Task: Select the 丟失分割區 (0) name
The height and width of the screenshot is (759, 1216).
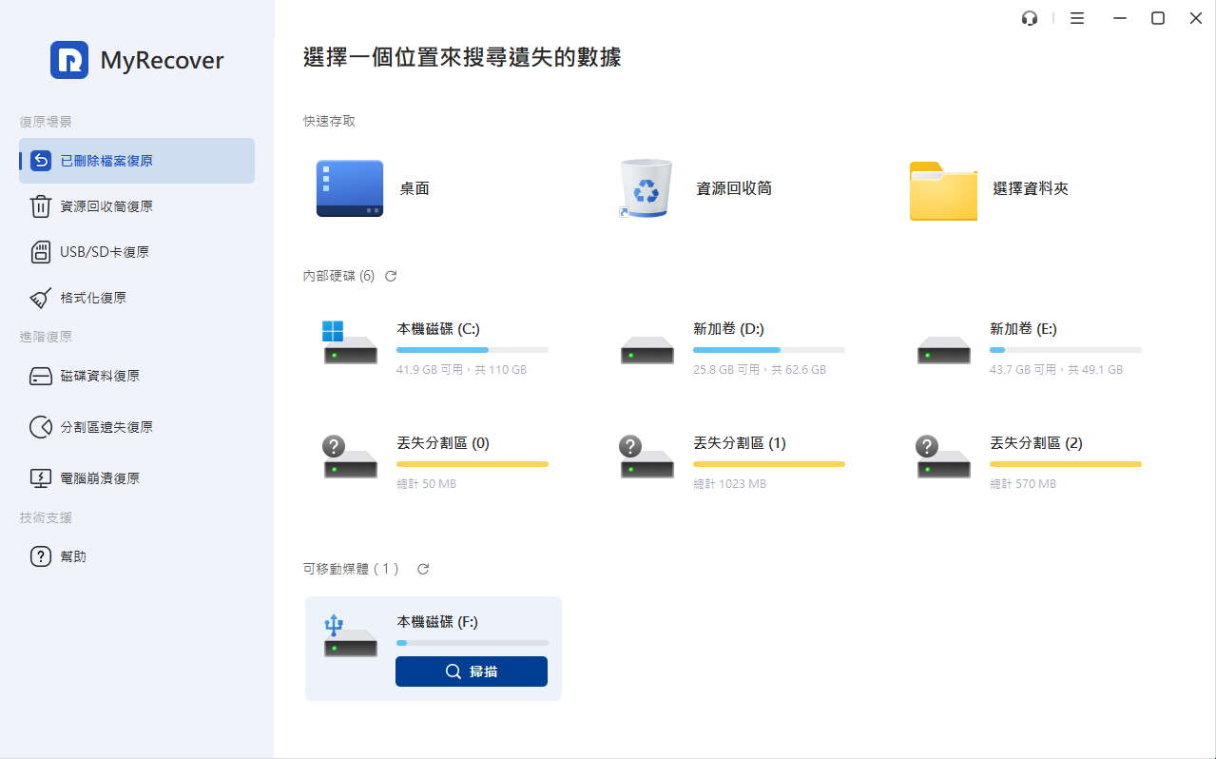Action: pos(443,443)
